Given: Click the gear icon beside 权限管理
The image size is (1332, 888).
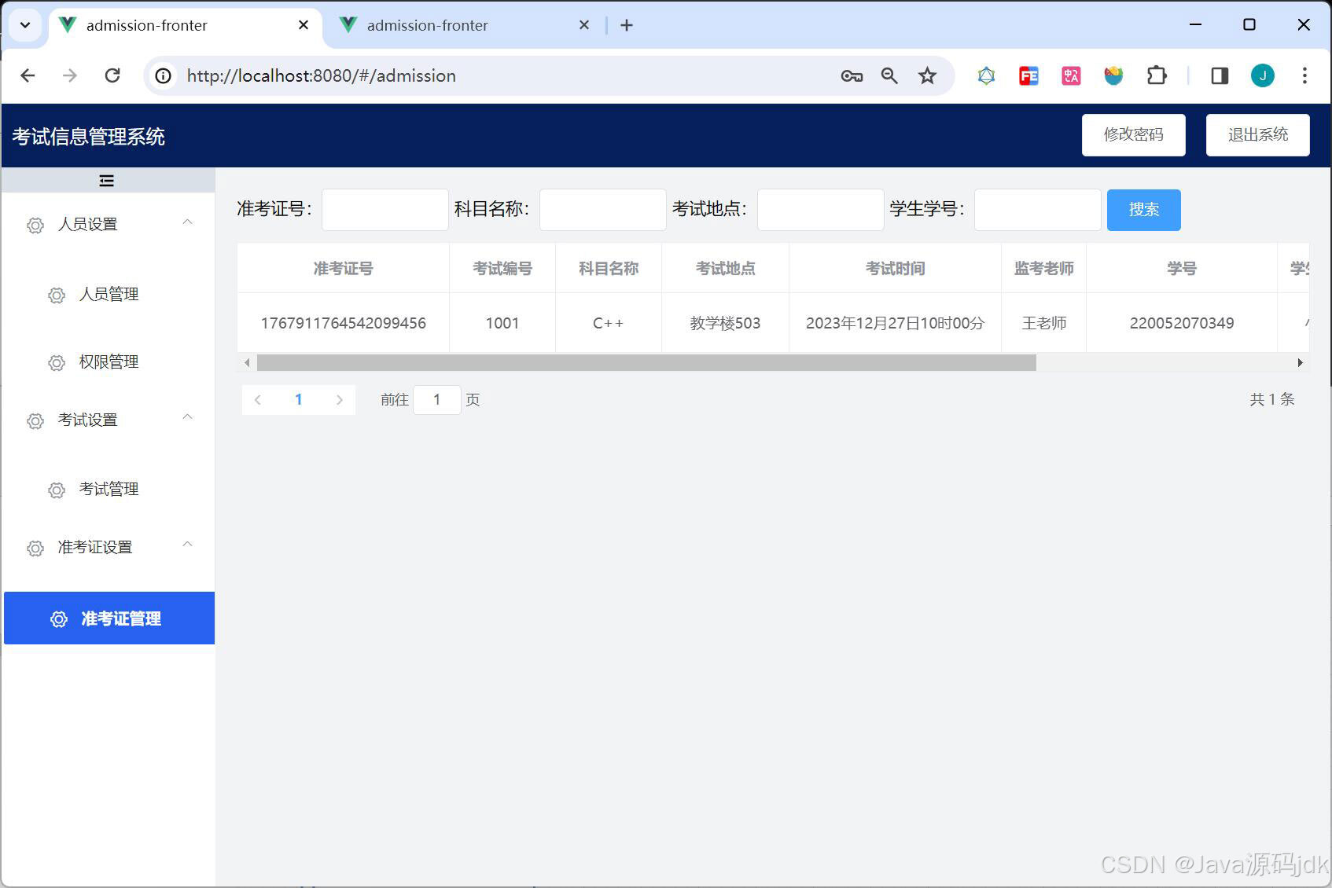Looking at the screenshot, I should [x=56, y=362].
